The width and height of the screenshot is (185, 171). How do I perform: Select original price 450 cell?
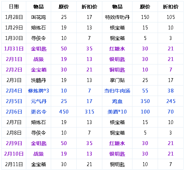click(x=64, y=112)
